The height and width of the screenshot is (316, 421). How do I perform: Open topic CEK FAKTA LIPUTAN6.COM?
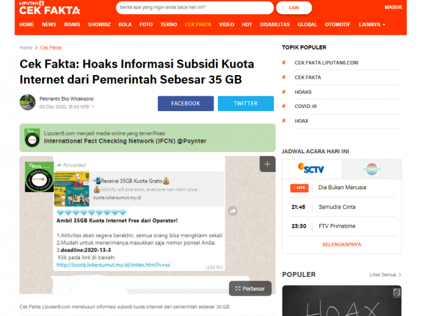[326, 63]
